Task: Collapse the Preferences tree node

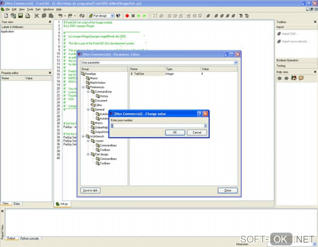Action: (83, 87)
